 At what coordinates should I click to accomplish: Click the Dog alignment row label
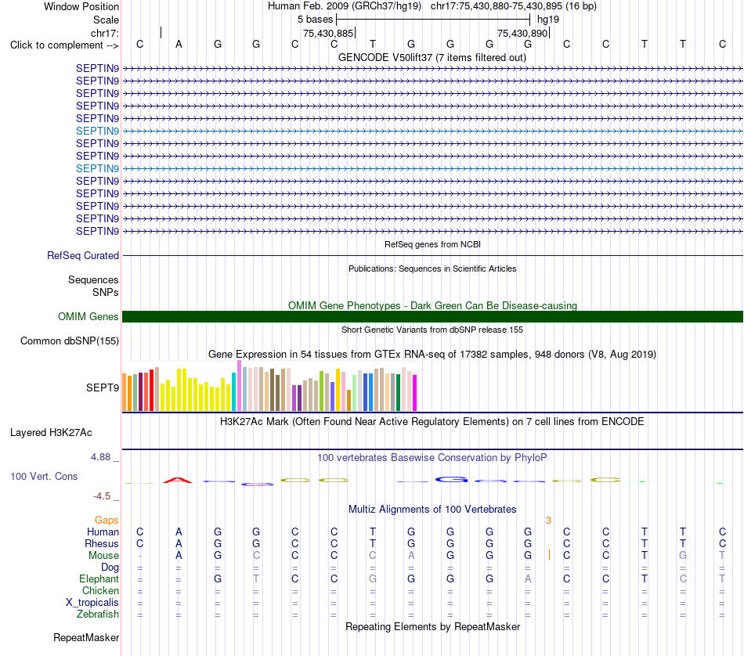point(110,568)
